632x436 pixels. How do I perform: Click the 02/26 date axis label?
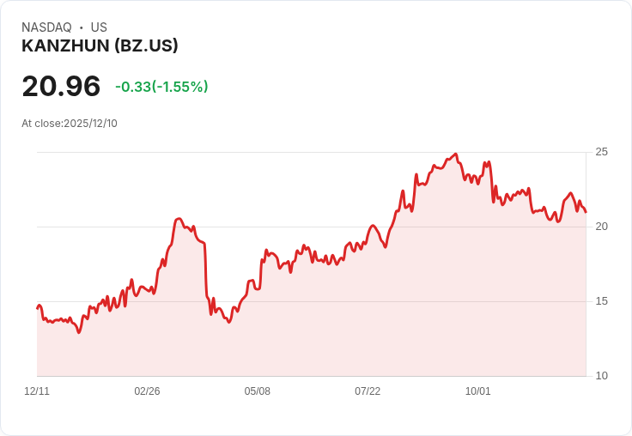(x=147, y=391)
